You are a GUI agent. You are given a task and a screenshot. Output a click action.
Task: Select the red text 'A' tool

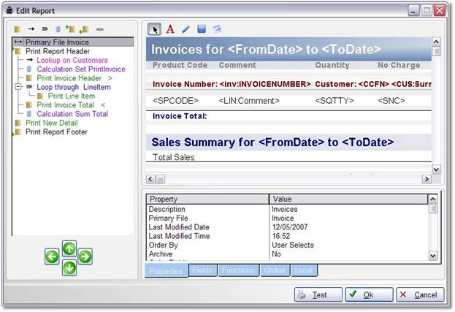170,29
